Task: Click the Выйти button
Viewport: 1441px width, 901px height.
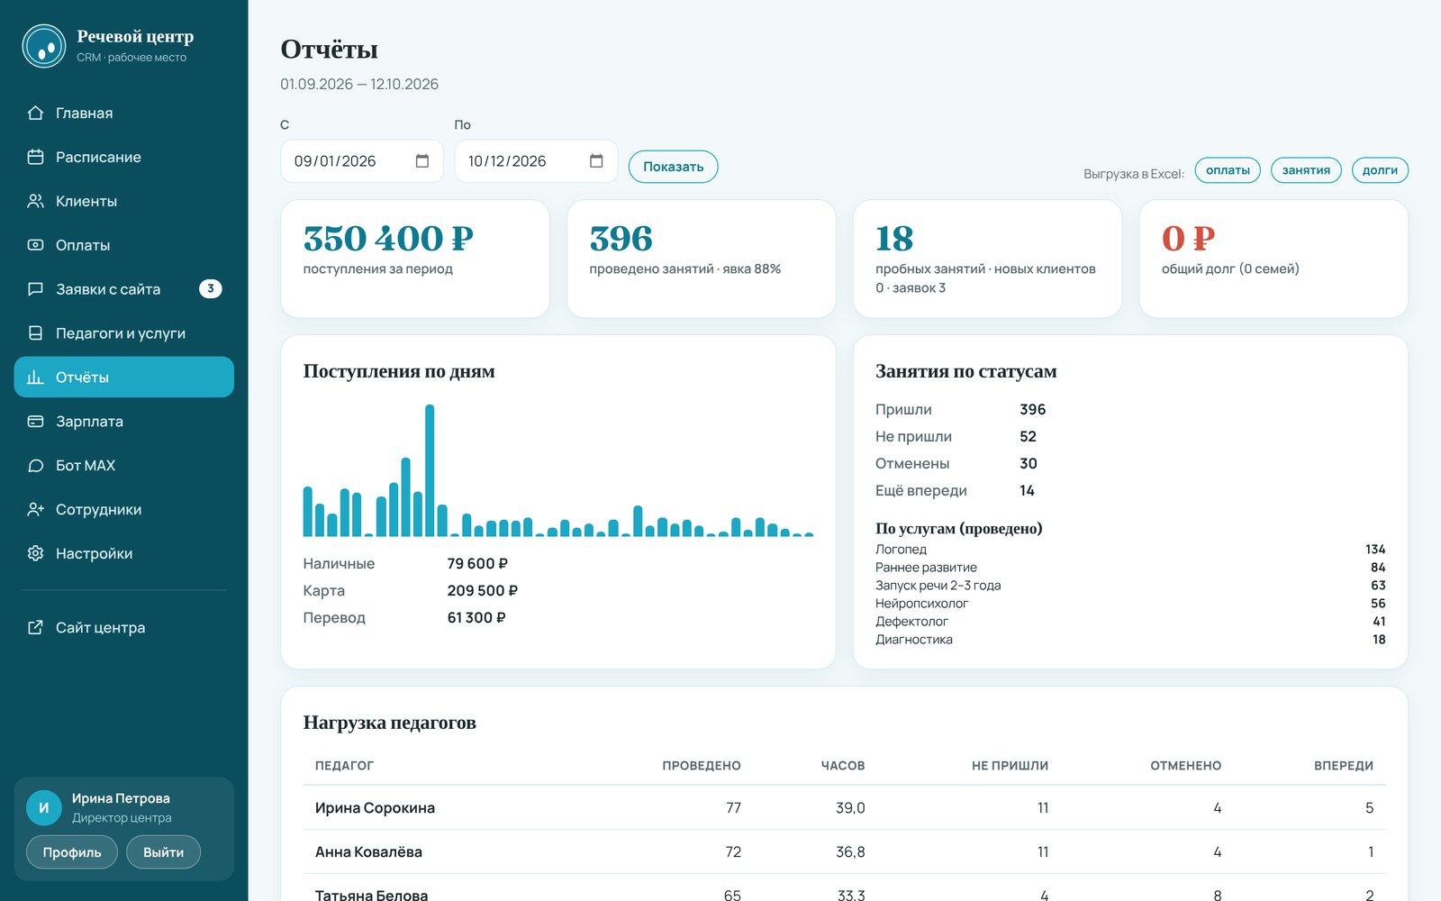Action: (163, 852)
